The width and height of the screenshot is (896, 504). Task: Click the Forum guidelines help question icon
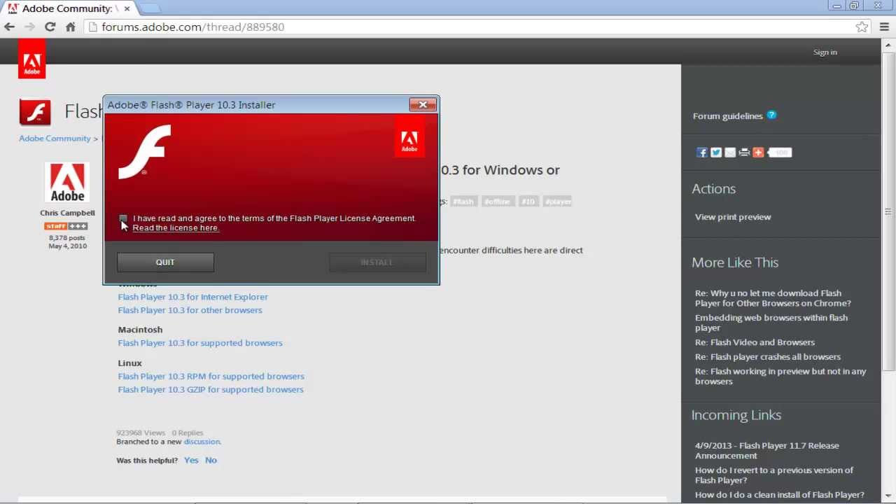pyautogui.click(x=771, y=115)
